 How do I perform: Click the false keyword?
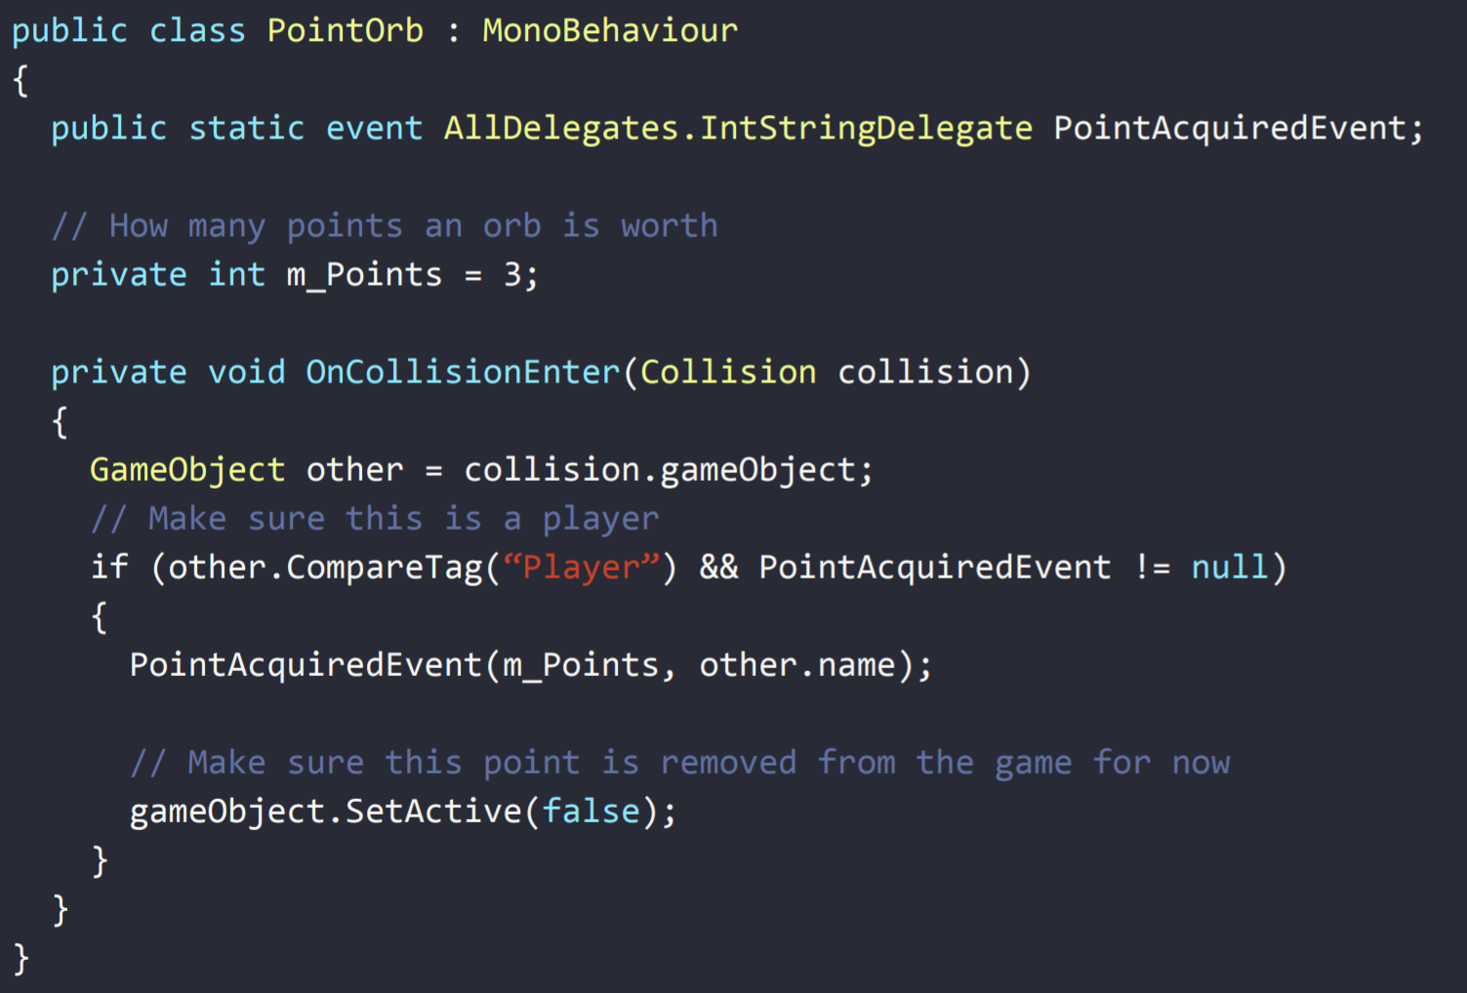click(x=591, y=812)
